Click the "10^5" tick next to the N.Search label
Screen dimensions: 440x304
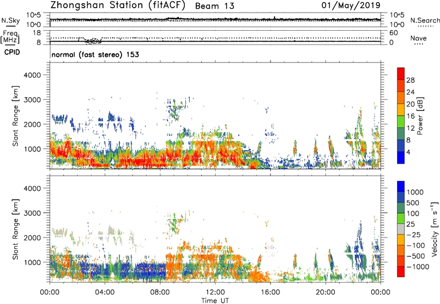pos(397,15)
